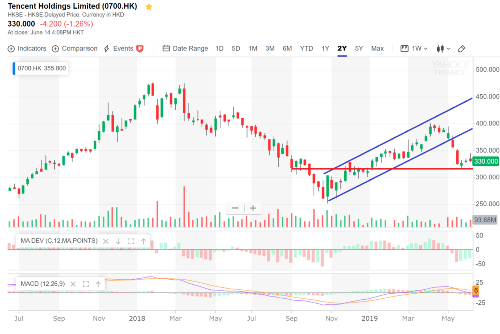
Task: Click the Tencent Holdings Limited (0700.HK) title
Action: (x=72, y=7)
